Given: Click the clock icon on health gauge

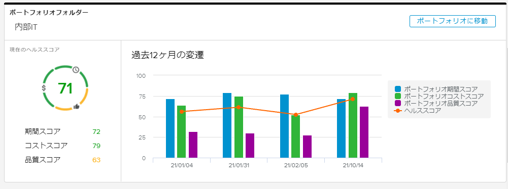Looking at the screenshot, I should [x=76, y=70].
